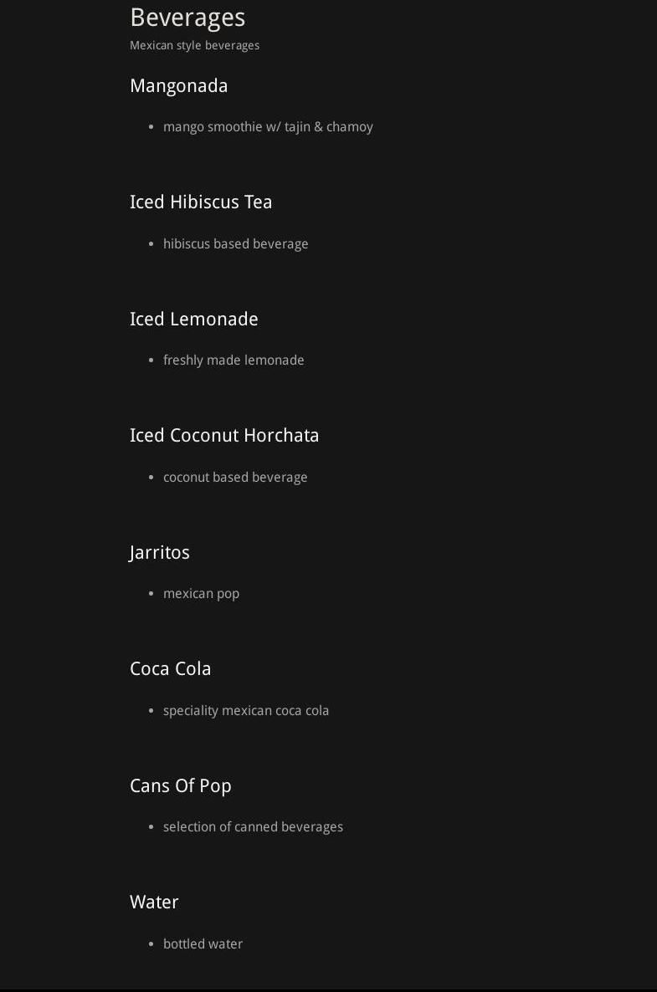
Task: Select the Water menu item
Action: pyautogui.click(x=154, y=902)
